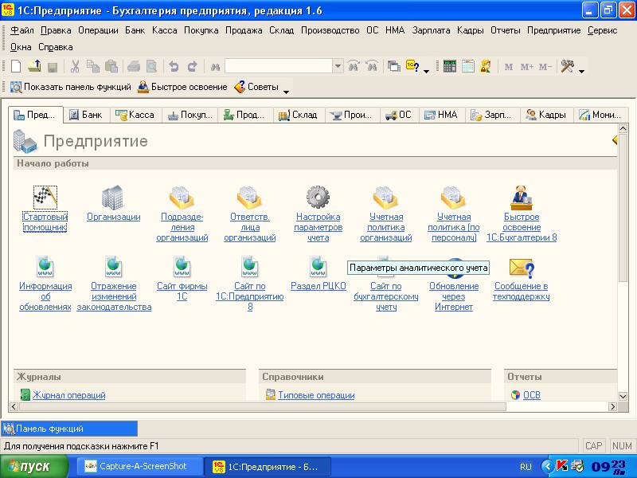Click the Панель функций window bar item
The height and width of the screenshot is (478, 637).
coord(69,429)
